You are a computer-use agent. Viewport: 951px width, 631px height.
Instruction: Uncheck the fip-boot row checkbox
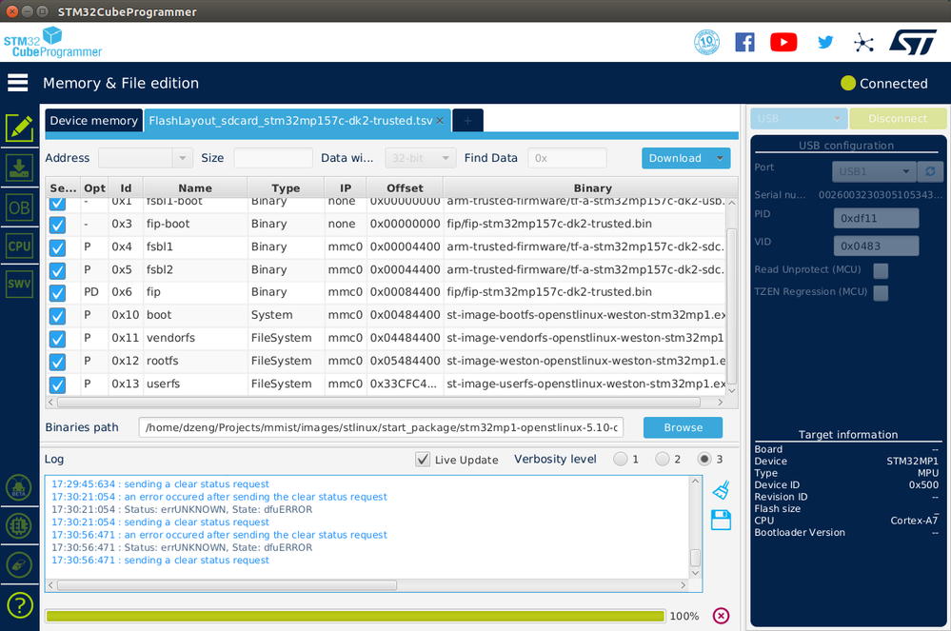point(58,225)
